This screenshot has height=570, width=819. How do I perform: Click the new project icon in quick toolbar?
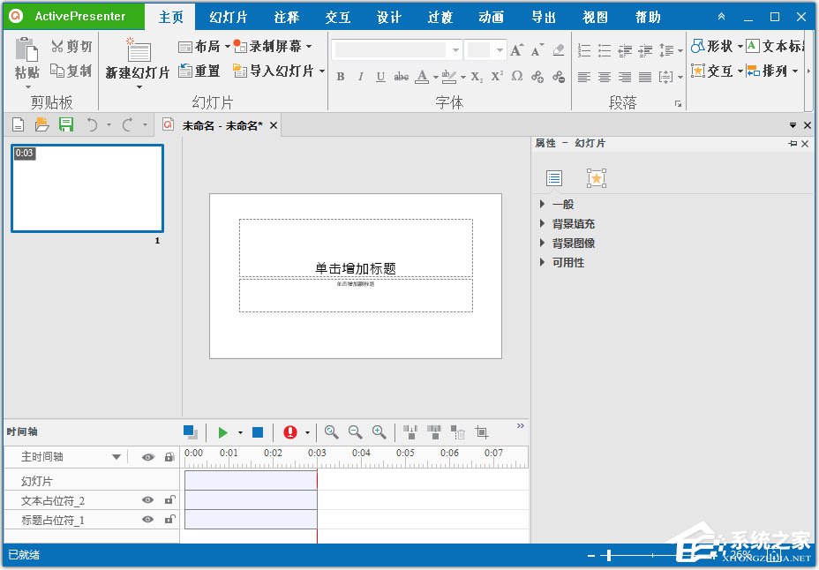click(19, 124)
